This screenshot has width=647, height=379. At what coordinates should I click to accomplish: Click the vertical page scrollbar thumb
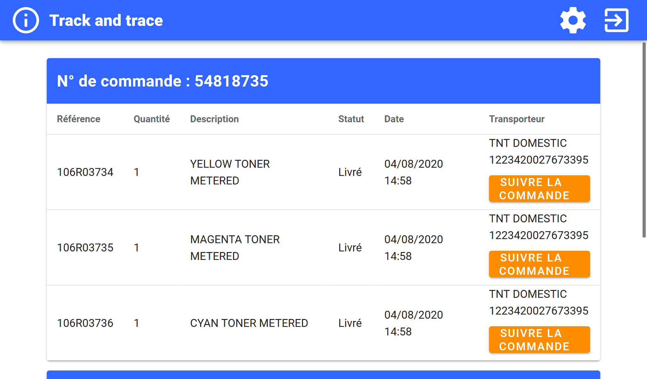(644, 140)
